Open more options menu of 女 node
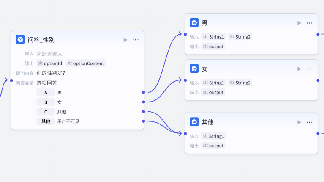324x182 pixels. (309, 69)
